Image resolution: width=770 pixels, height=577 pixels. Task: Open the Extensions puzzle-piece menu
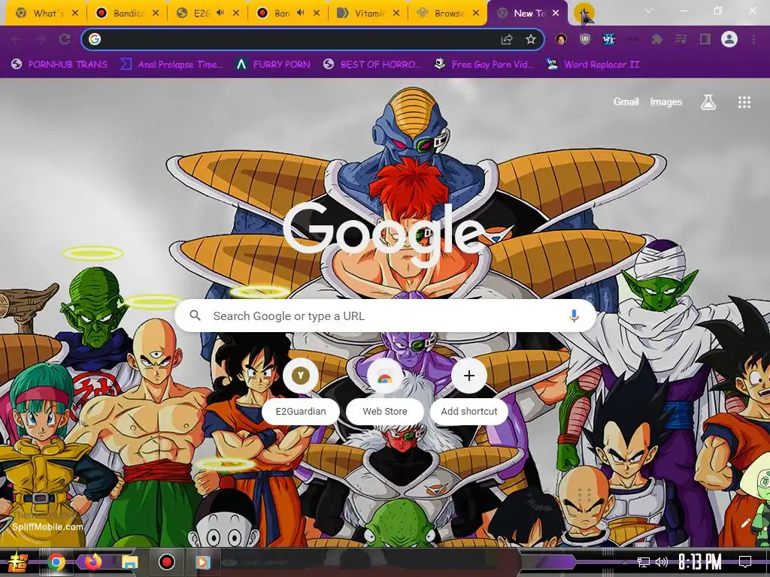(x=657, y=39)
